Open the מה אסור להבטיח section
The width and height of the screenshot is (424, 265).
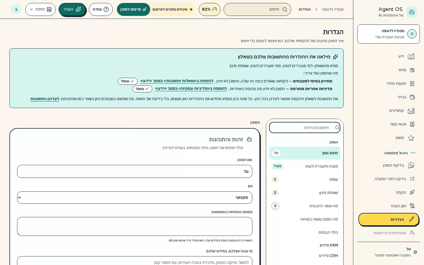tap(305, 206)
